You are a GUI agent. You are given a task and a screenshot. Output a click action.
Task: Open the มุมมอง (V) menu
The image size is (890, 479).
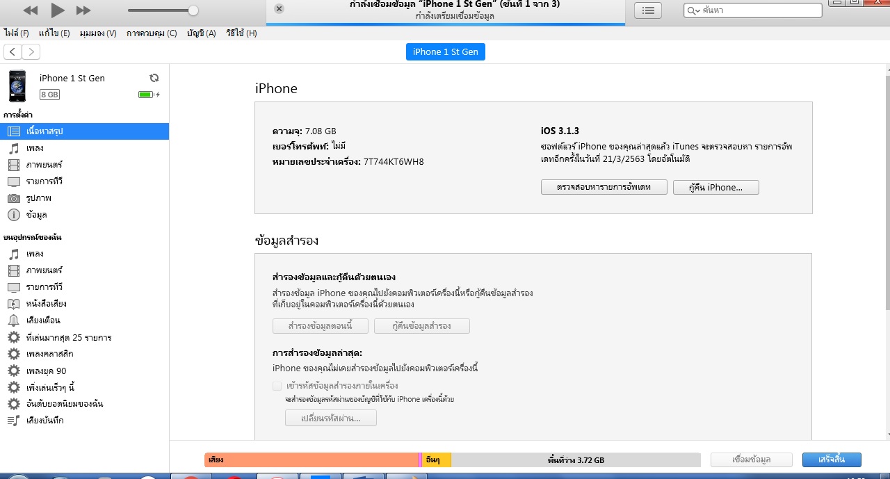[98, 33]
